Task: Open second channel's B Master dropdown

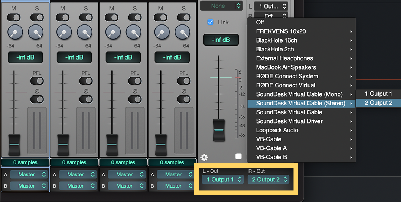Action: [x=78, y=186]
